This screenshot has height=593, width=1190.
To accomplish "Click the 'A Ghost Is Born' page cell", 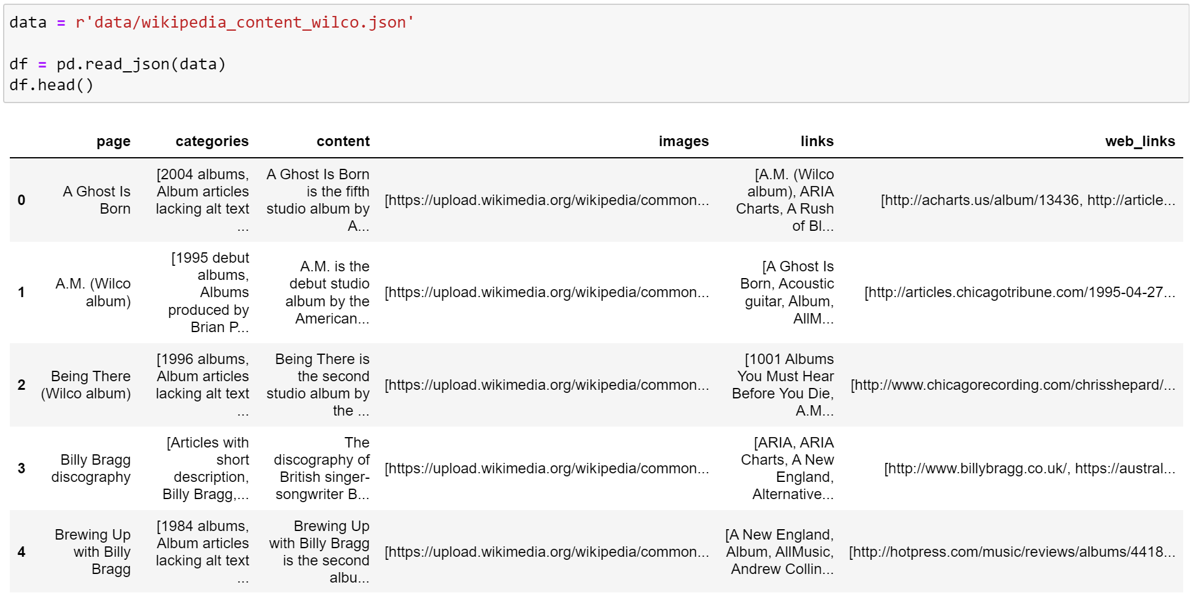I will click(96, 200).
